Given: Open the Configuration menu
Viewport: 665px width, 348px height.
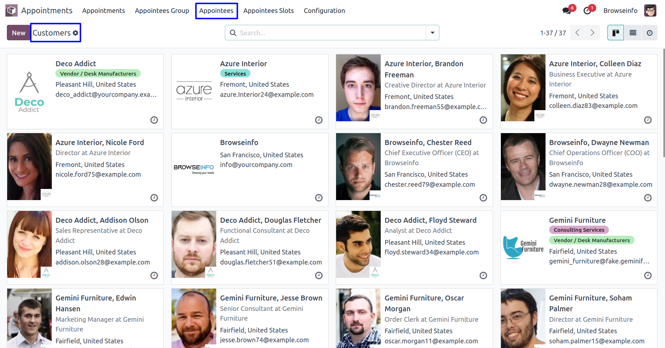Looking at the screenshot, I should coord(324,11).
